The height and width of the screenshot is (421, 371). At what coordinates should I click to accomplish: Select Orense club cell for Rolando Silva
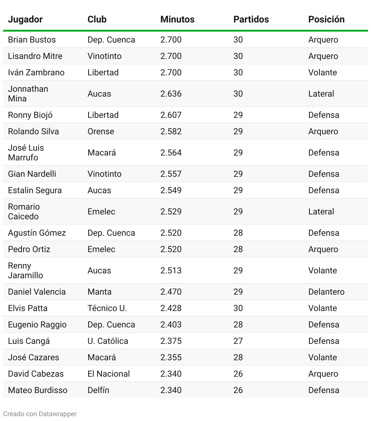(x=101, y=132)
